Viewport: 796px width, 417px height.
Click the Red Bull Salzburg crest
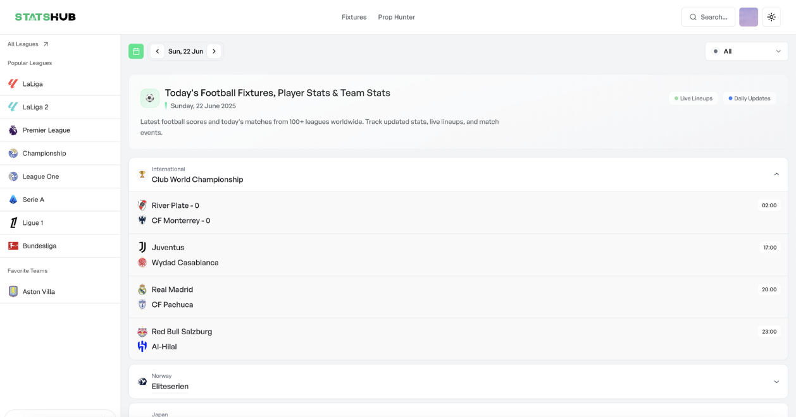142,332
